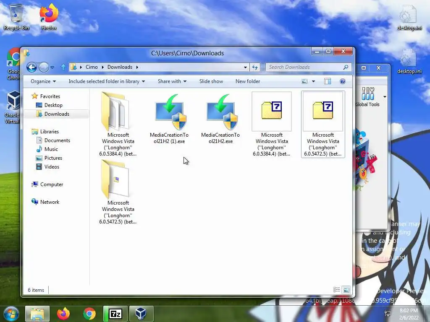Select MediaCreationTool21H2.exe file
Viewport: 430px width, 322px height.
point(220,119)
